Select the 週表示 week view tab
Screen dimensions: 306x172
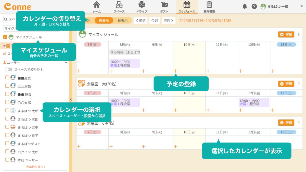click(104, 21)
